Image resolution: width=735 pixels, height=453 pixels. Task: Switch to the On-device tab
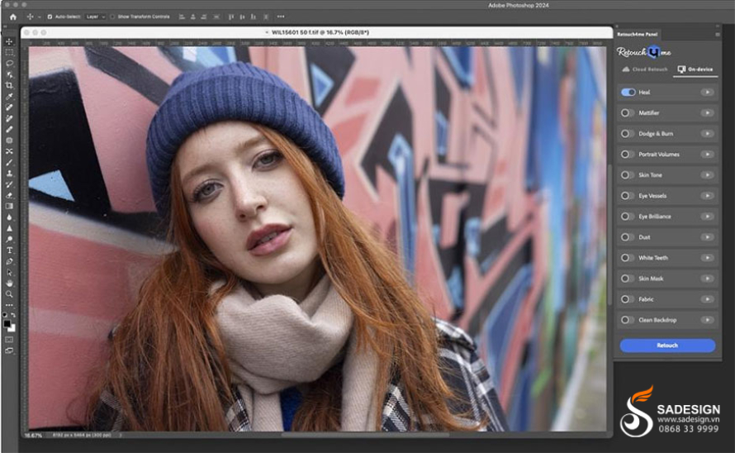coord(695,69)
